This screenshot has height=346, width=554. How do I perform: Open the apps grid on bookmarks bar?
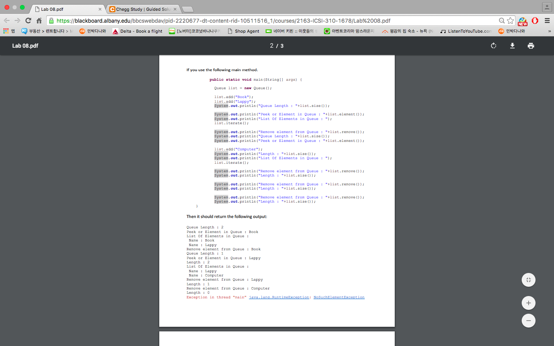click(x=6, y=31)
